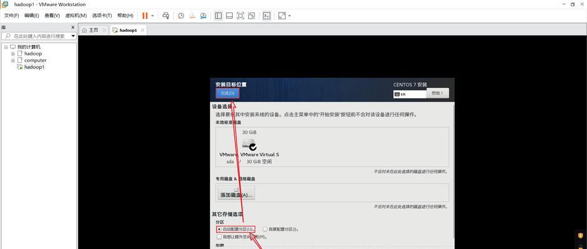Image resolution: width=587 pixels, height=249 pixels.
Task: Open the console view icon
Action: tap(266, 16)
